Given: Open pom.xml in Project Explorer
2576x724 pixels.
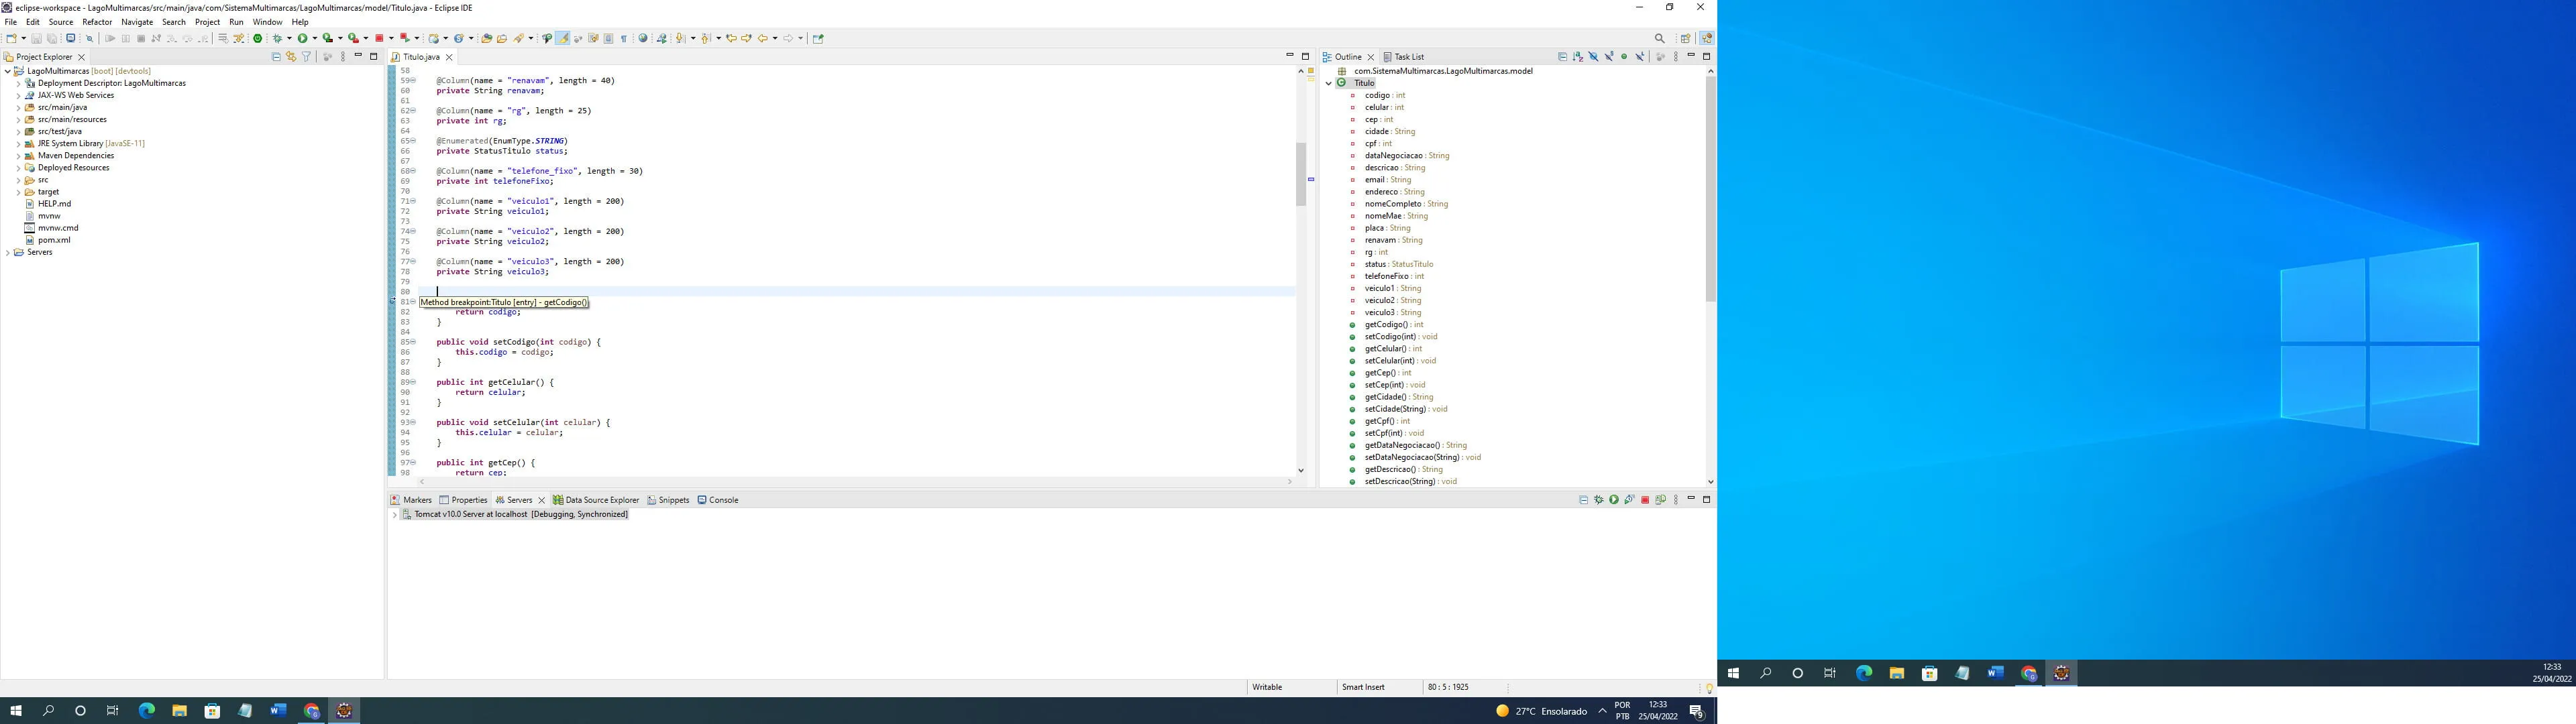Looking at the screenshot, I should point(54,240).
